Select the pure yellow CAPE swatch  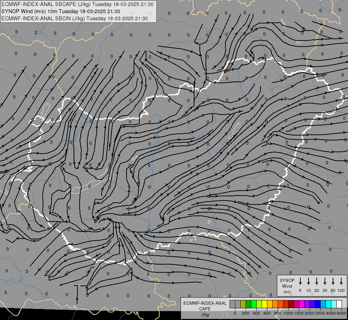point(264,304)
